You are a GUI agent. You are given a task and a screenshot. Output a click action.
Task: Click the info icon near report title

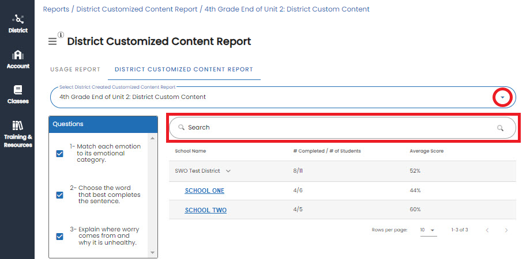coord(61,35)
